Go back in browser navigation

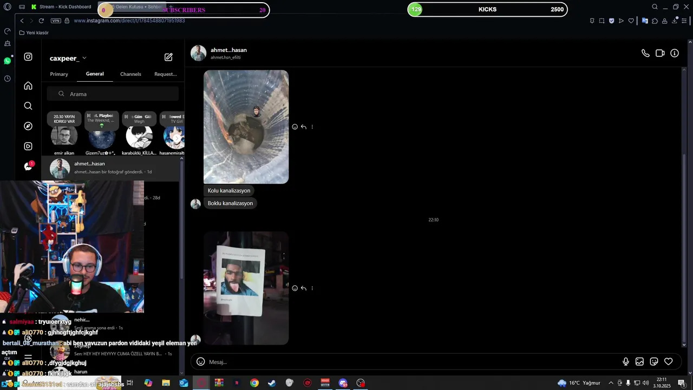point(22,21)
